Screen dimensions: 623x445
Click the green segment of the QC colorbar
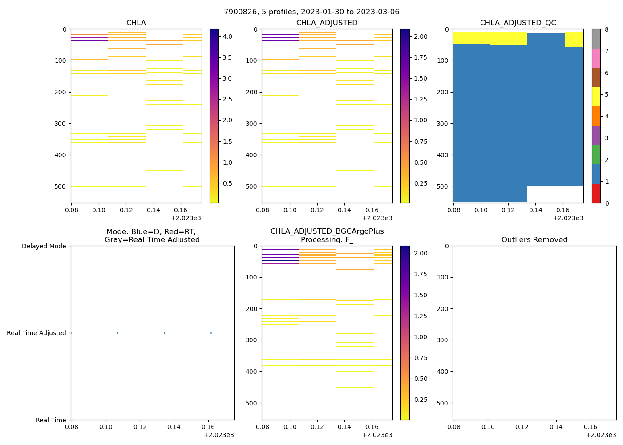point(596,154)
